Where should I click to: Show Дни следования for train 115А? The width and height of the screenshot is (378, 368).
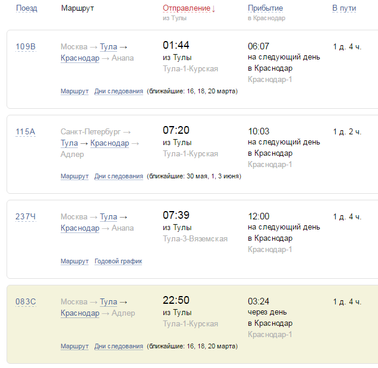click(x=119, y=176)
